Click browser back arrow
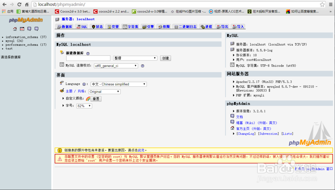Screen dimensions: 335x190 (x=4, y=4)
